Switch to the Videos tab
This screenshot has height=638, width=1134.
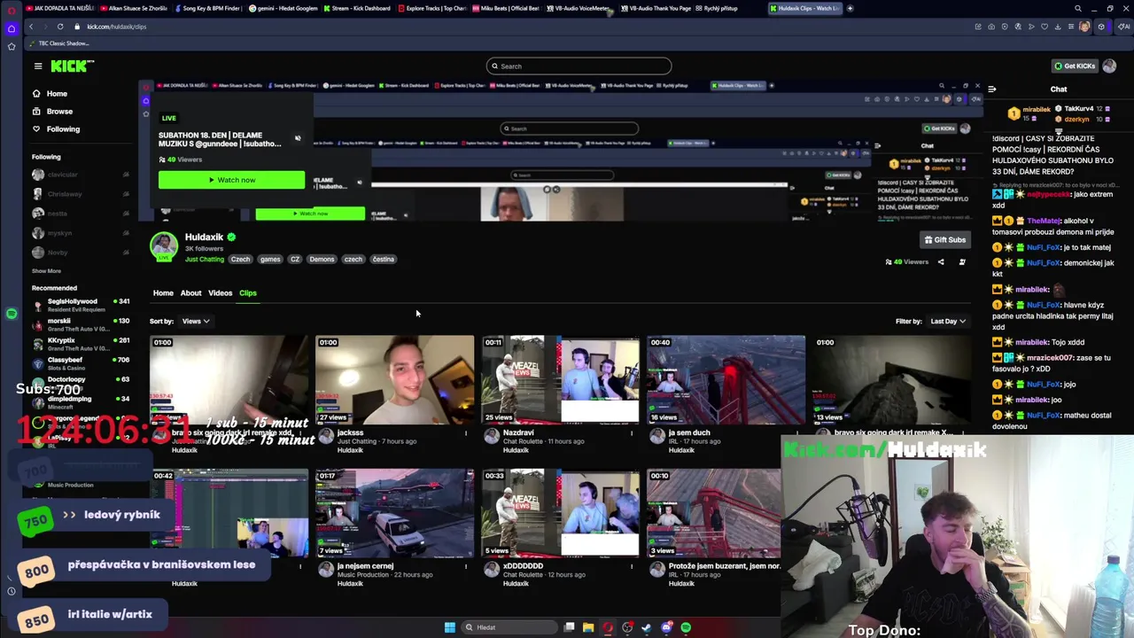(x=220, y=292)
